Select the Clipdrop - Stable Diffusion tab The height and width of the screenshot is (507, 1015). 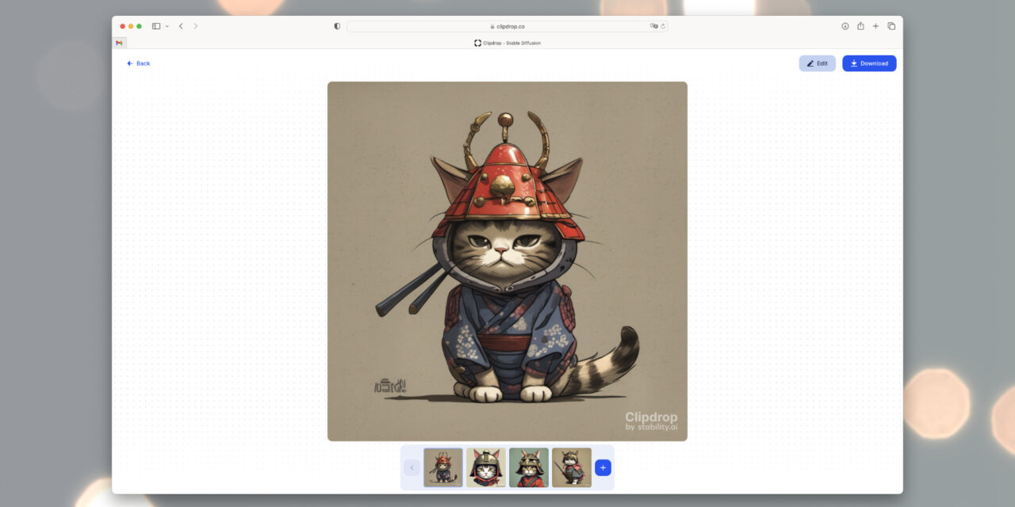pyautogui.click(x=507, y=43)
